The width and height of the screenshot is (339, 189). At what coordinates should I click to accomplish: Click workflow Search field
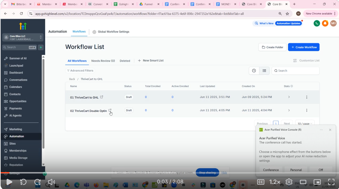click(295, 71)
